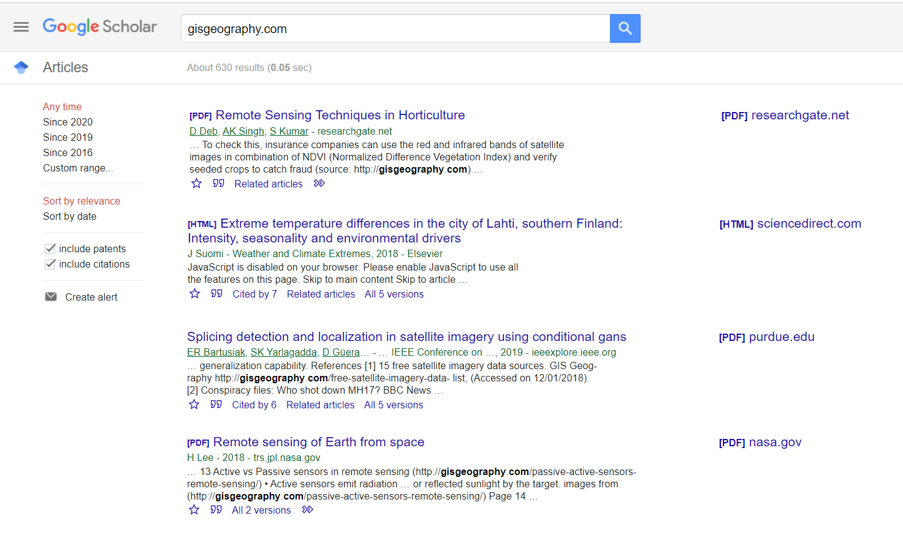
Task: Click the Articles heading
Action: pyautogui.click(x=66, y=67)
